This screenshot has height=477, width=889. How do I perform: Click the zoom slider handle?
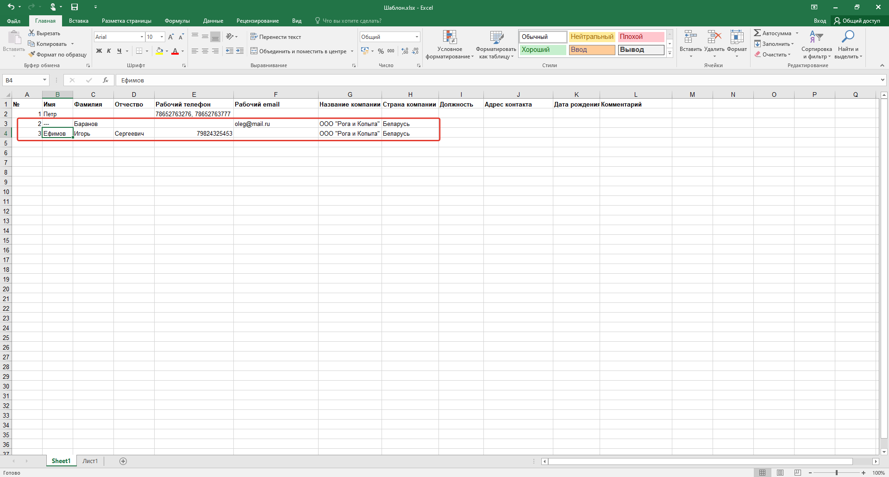tap(836, 472)
